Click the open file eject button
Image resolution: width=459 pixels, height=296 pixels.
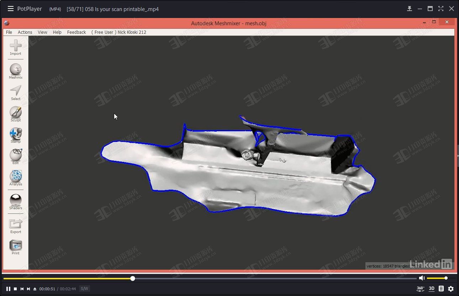(35, 289)
